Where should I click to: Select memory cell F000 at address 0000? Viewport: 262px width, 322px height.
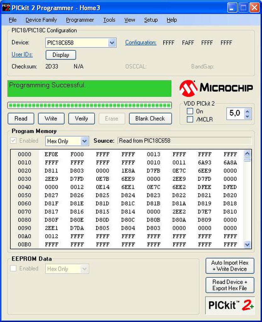tap(77, 154)
